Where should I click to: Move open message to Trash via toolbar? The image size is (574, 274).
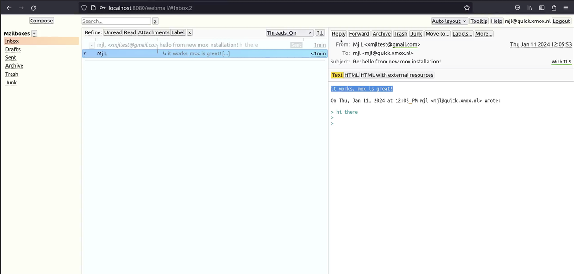[x=401, y=33]
